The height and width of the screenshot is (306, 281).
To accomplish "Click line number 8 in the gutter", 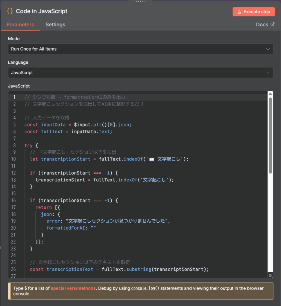I will (x=13, y=146).
